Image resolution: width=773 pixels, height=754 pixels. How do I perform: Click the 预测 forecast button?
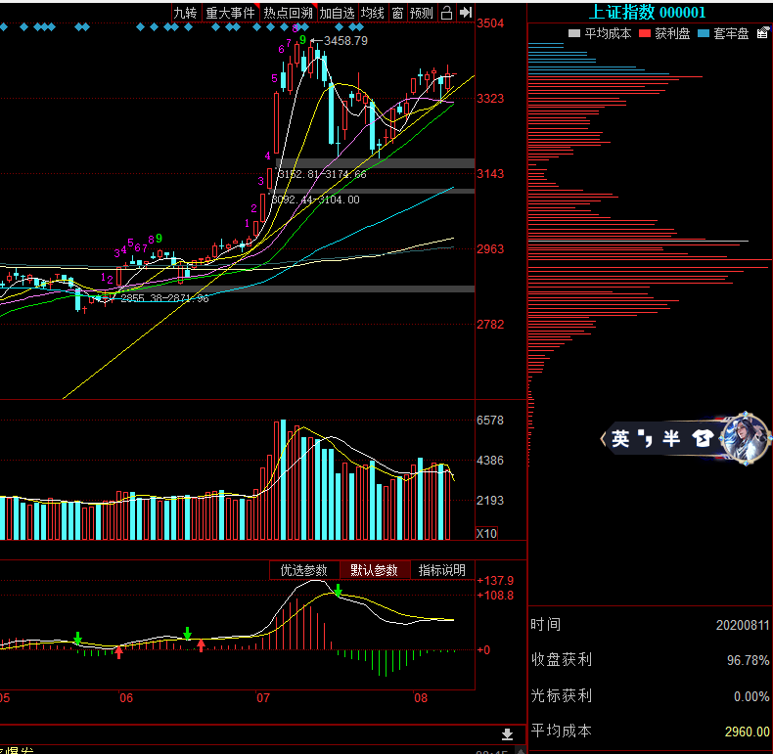click(422, 13)
